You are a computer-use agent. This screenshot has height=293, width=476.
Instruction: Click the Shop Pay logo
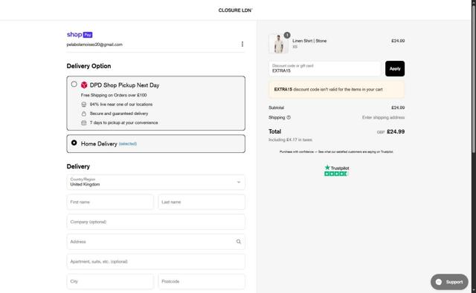[80, 35]
